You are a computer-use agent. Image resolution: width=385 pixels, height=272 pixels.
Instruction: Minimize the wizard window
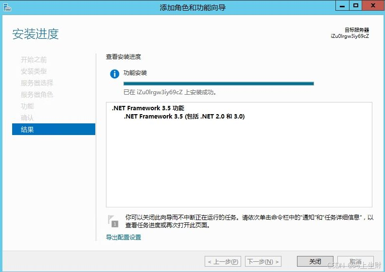[x=342, y=6]
